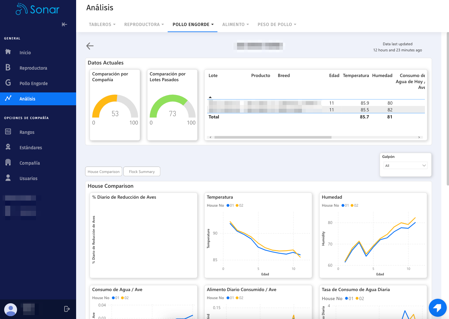Click the page vertical scrollbar
The image size is (449, 319).
click(x=447, y=108)
